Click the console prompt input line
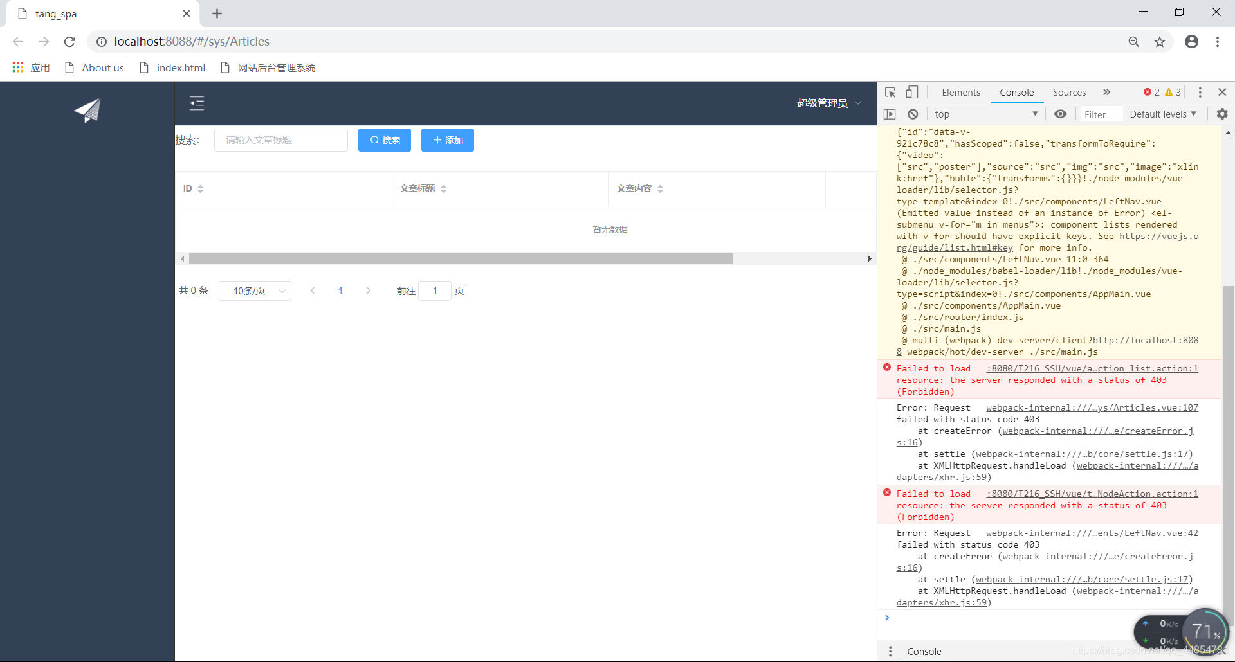Screen dimensions: 1235x662 [1048, 618]
